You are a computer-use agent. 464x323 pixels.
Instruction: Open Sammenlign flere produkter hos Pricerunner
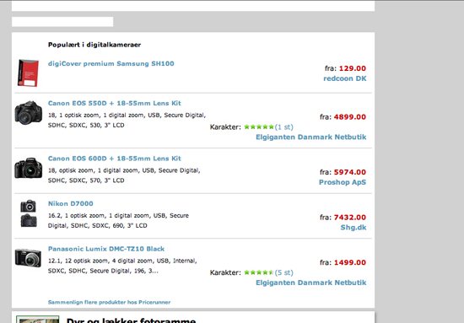point(109,302)
